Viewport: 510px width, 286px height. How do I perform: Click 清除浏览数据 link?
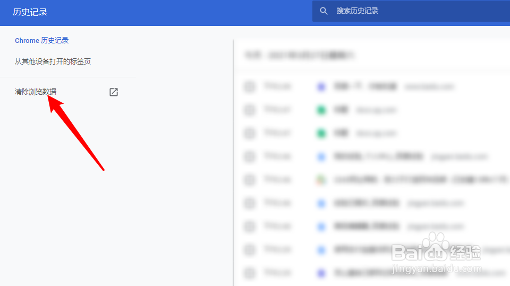coord(36,92)
